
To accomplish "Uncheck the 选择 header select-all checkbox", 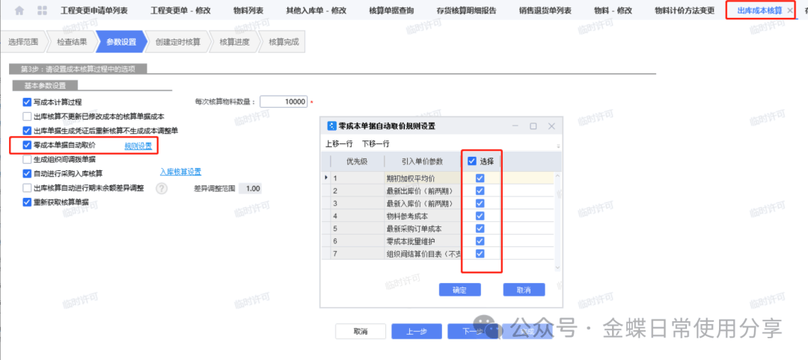I will click(471, 161).
